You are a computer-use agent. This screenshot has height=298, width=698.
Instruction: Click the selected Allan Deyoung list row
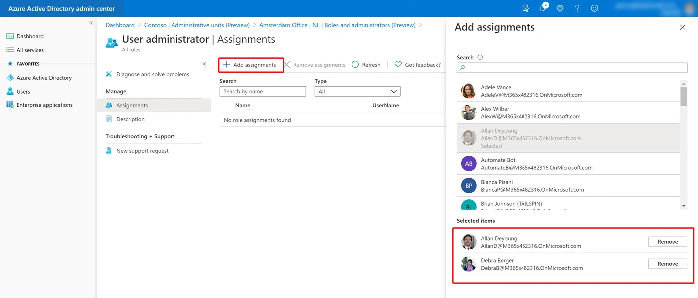pyautogui.click(x=568, y=138)
